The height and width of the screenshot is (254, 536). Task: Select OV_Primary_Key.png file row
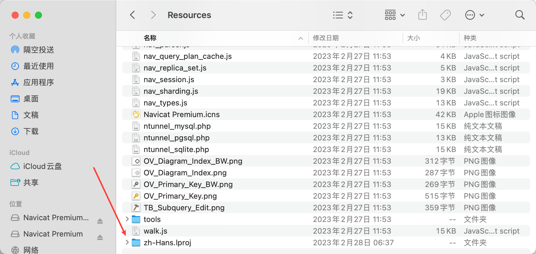coord(180,196)
